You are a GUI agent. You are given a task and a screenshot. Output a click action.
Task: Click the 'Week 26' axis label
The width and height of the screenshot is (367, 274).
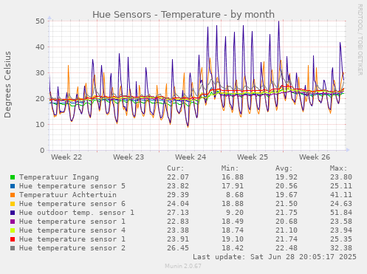point(315,157)
